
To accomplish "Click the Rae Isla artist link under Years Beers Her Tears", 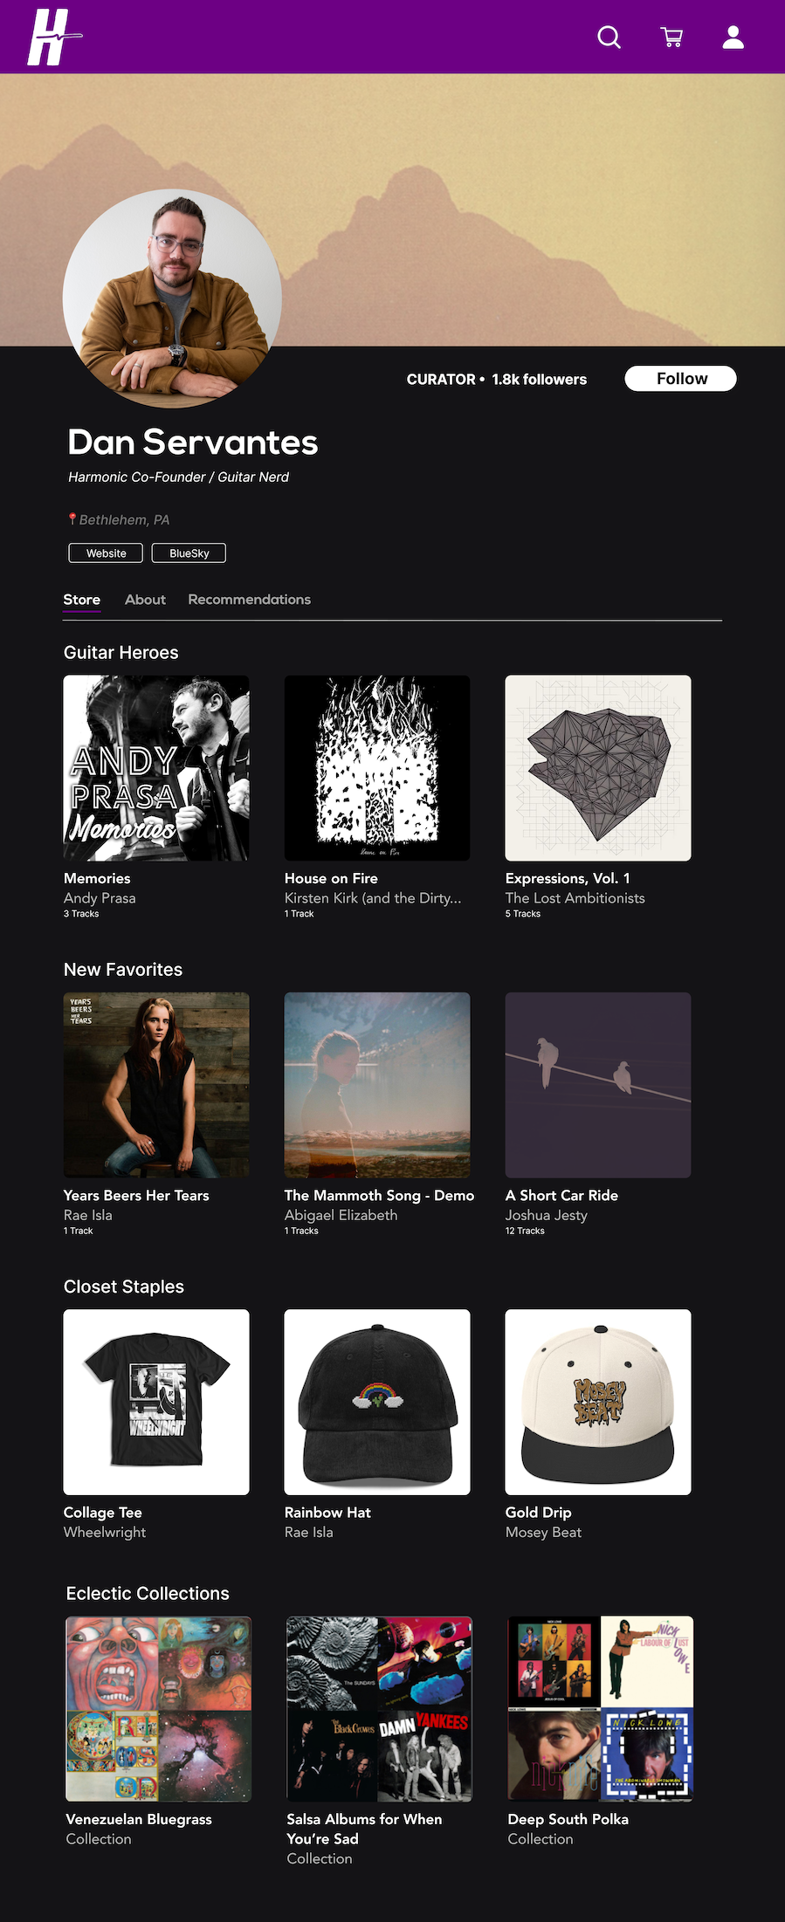I will point(88,1215).
